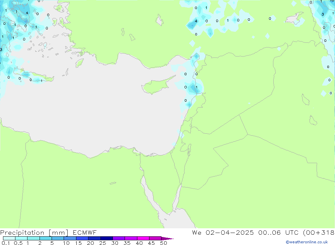Select the 5–10 mm legend color swatch
This screenshot has height=245, width=335.
[x=58, y=238]
